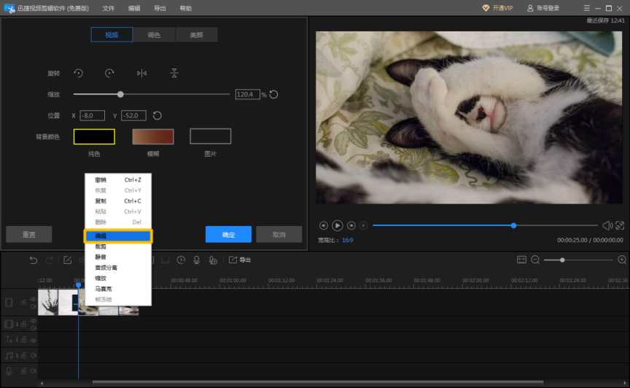Click the Y position input field
Viewport: 630px width, 388px height.
(x=133, y=115)
